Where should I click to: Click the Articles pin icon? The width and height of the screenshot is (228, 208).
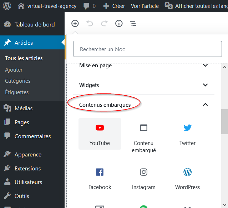[7, 43]
